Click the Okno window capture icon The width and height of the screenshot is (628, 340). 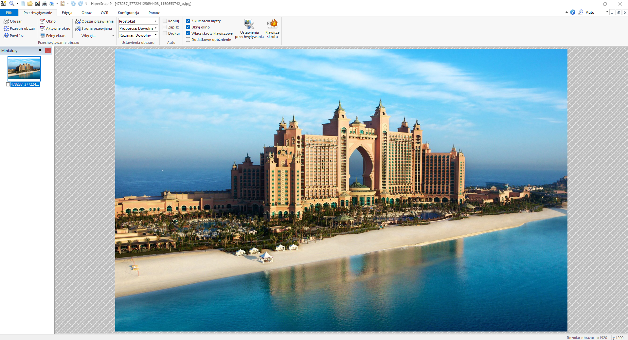click(43, 21)
